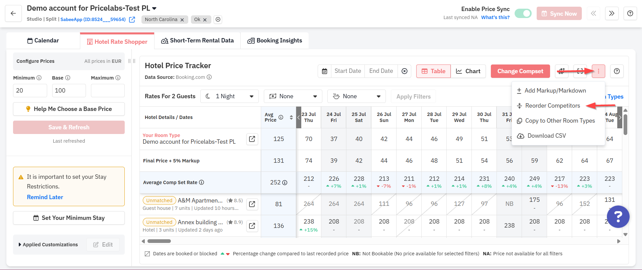Open SabeeApp external link icon

coord(132,19)
